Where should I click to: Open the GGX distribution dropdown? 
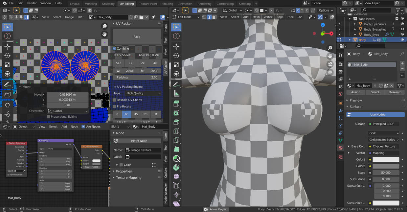[x=384, y=133]
